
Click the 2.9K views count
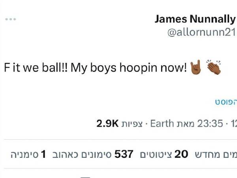pos(107,123)
